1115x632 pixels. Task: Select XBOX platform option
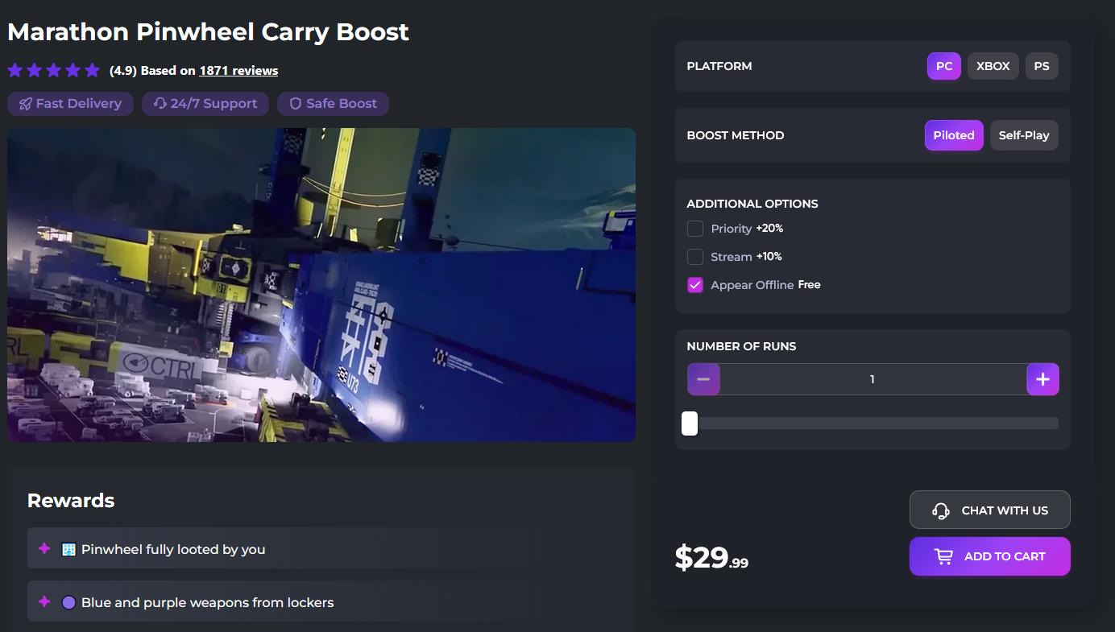point(993,66)
